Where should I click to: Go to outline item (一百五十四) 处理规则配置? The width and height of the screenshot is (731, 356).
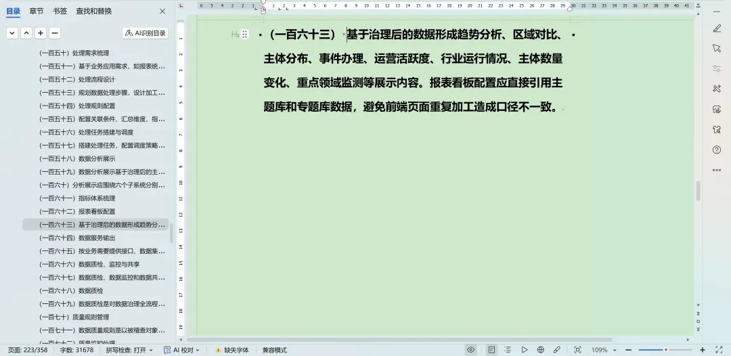click(77, 106)
